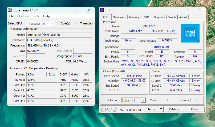The image size is (215, 127).
Task: Minimize the Core Temp window
Action: pyautogui.click(x=64, y=10)
